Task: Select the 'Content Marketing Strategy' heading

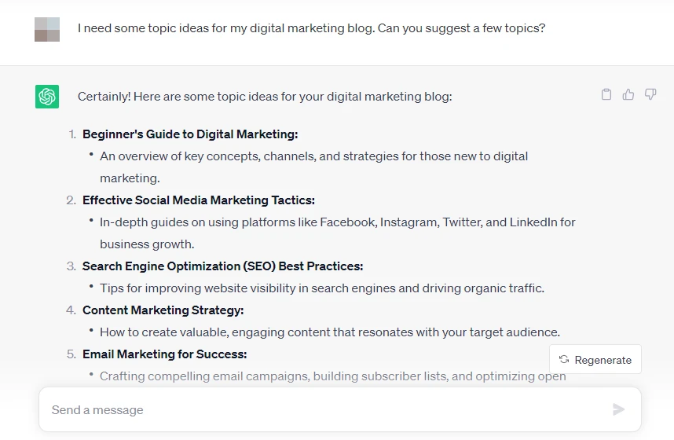Action: pos(163,310)
